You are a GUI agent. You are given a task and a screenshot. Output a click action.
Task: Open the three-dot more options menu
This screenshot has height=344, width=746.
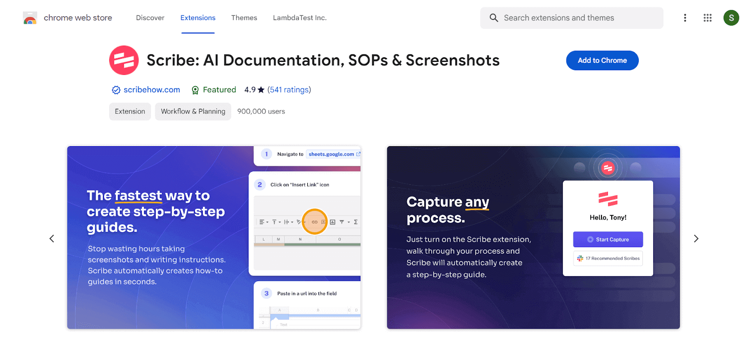click(x=684, y=18)
